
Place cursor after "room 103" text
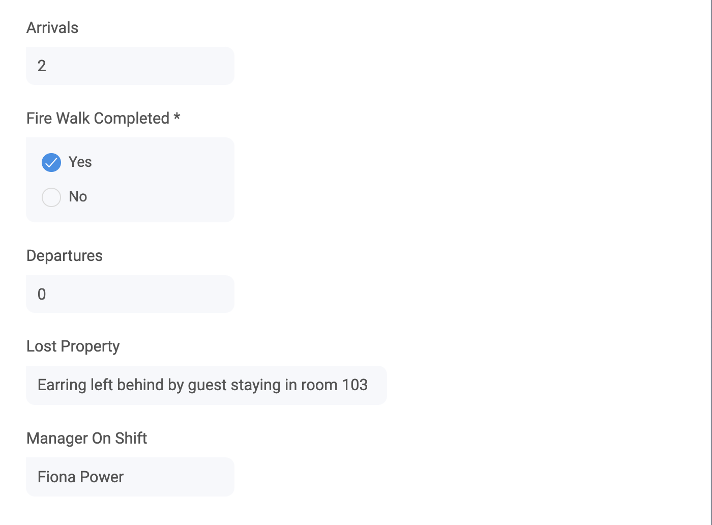[369, 385]
